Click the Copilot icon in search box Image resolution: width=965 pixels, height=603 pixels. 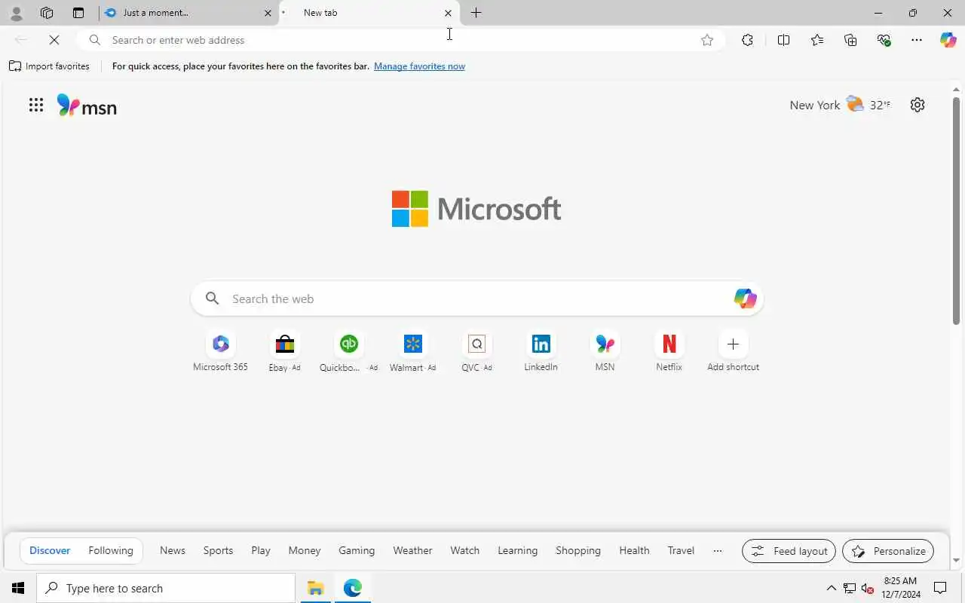click(x=745, y=298)
